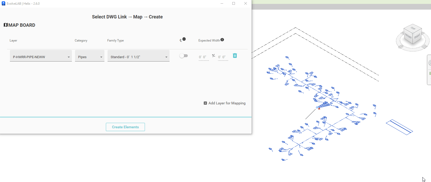Image resolution: width=431 pixels, height=182 pixels.
Task: Toggle the centerline switch for the pipe layer
Action: tap(183, 56)
